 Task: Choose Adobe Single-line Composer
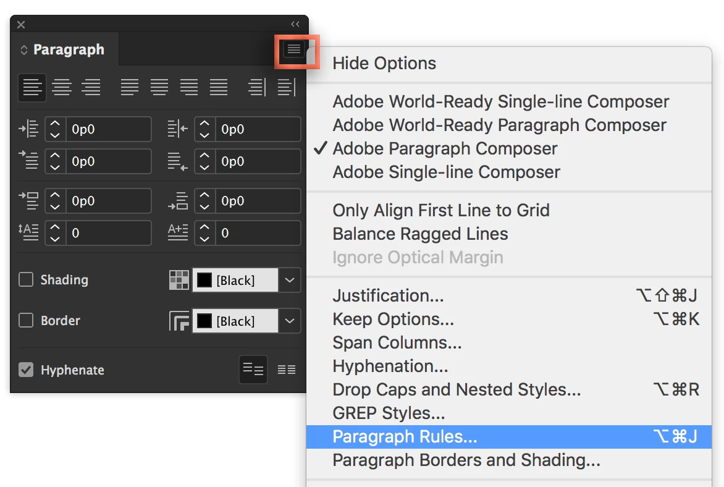pyautogui.click(x=509, y=172)
